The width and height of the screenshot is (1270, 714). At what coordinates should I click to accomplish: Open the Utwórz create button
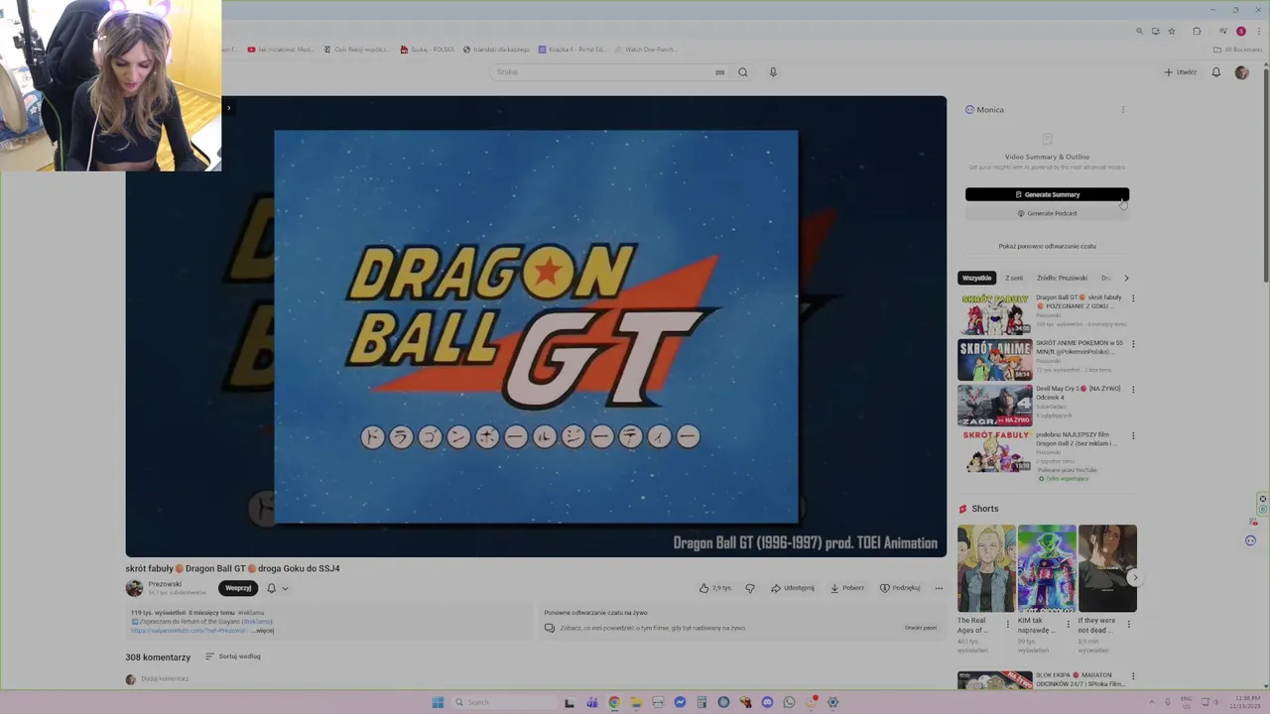pos(1181,72)
